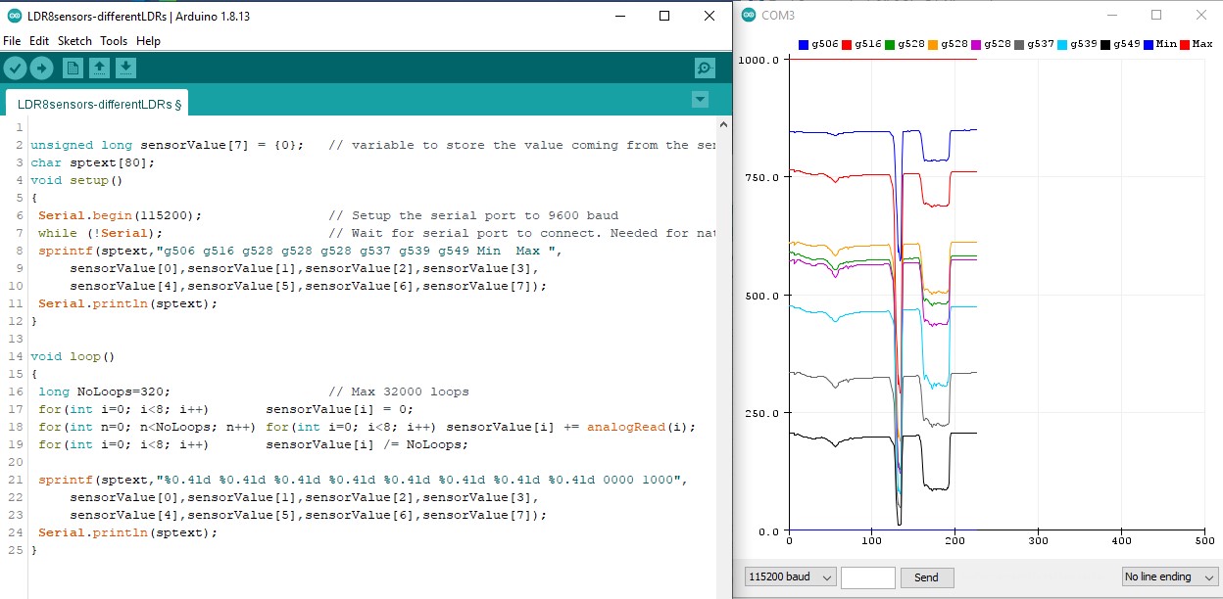The image size is (1223, 599).
Task: Click the 1000.0 y-axis label
Action: [x=758, y=60]
